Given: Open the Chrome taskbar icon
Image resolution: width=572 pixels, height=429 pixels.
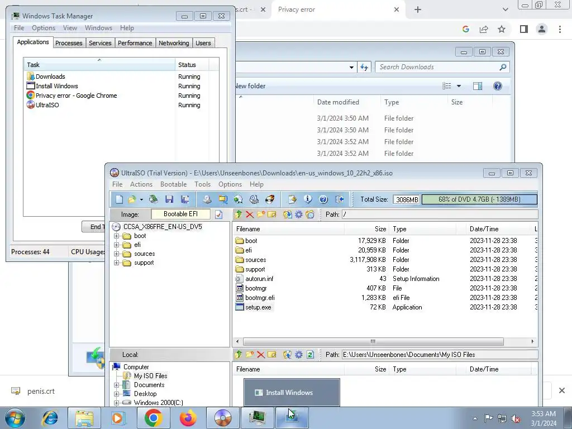Looking at the screenshot, I should (x=153, y=418).
